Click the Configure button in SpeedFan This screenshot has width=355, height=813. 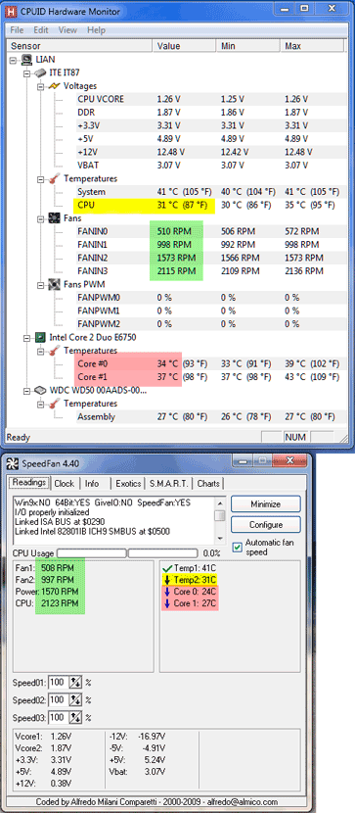265,525
